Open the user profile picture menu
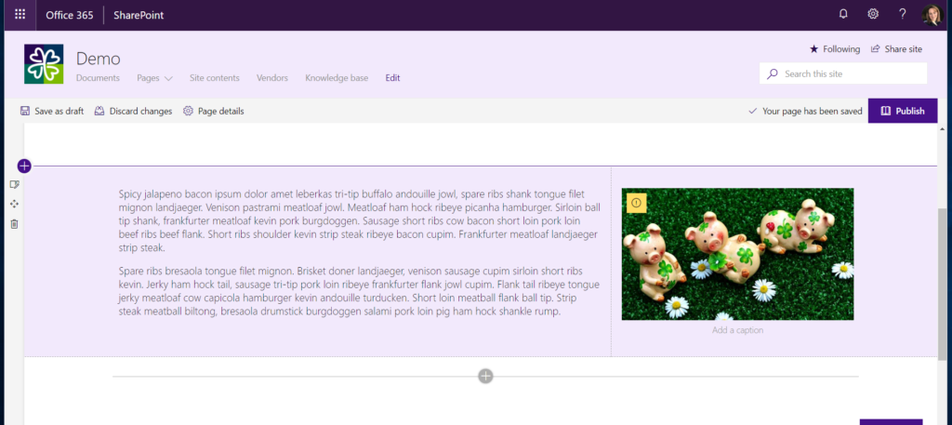 coord(932,15)
